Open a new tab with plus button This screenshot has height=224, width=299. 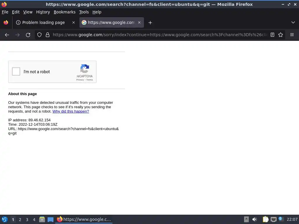coord(150,23)
